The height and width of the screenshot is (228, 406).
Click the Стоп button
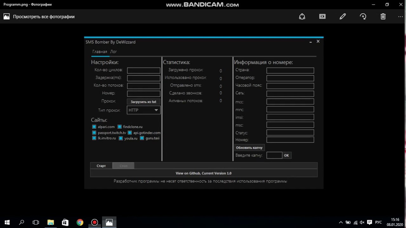(x=123, y=166)
